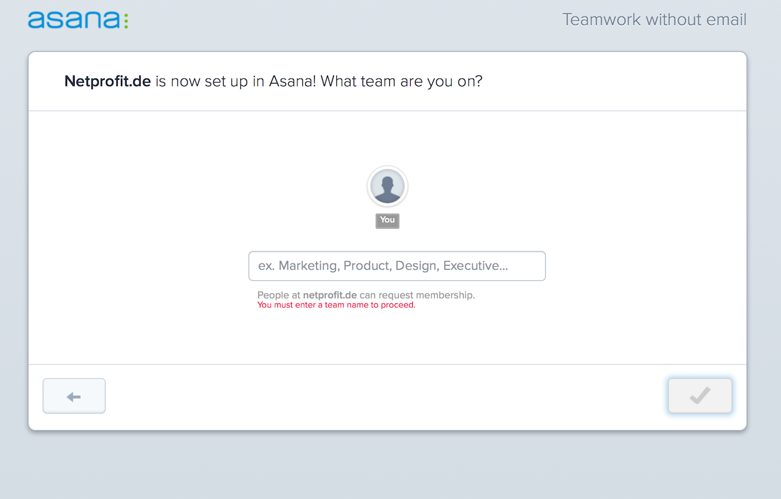
Task: Focus the team name input field
Action: click(397, 266)
